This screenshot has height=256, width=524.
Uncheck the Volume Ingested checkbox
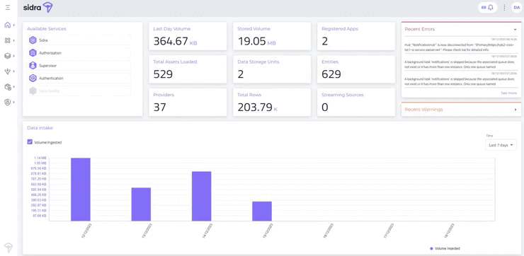30,142
